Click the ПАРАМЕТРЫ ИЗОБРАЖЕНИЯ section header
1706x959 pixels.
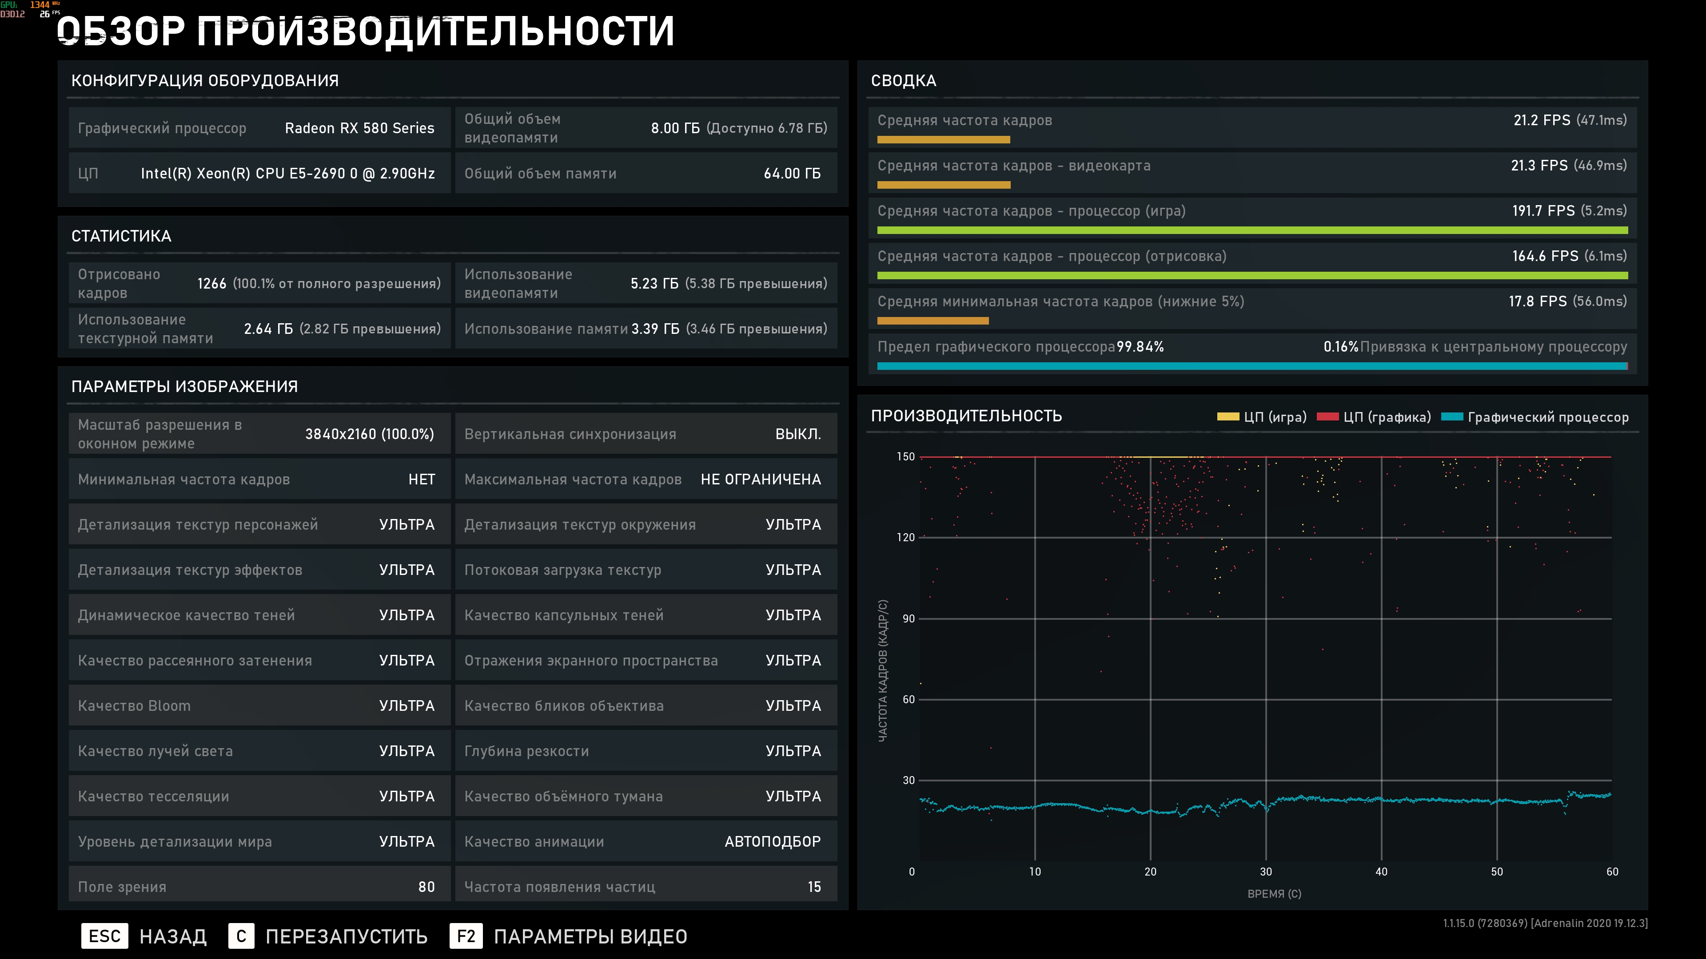184,387
